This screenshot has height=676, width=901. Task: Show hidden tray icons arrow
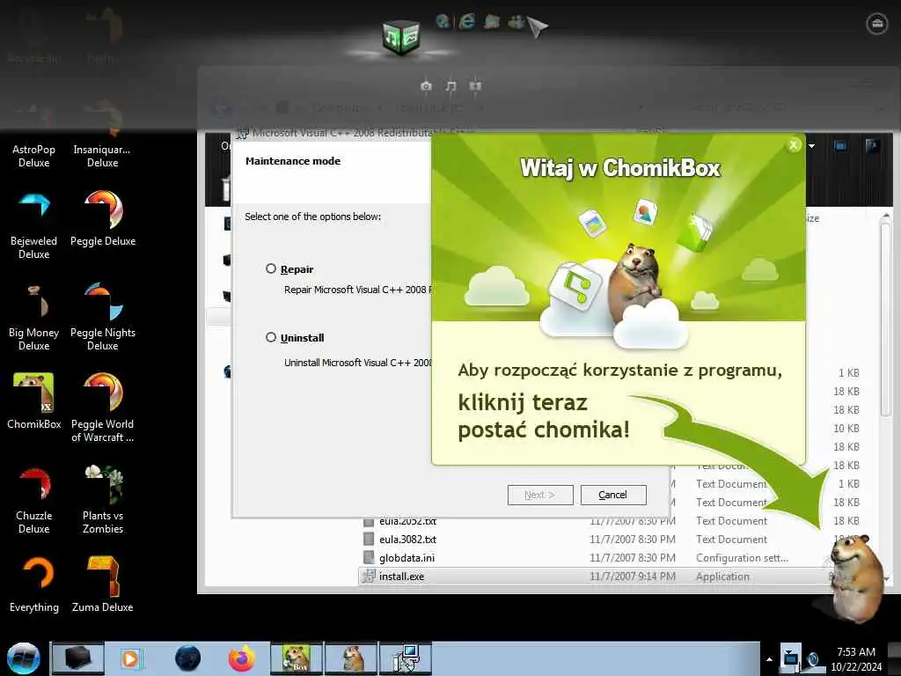(769, 658)
